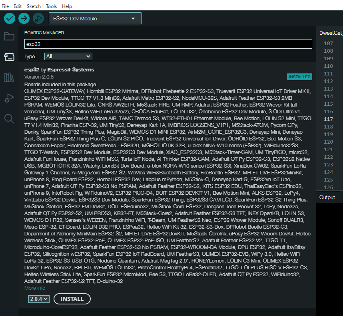This screenshot has width=343, height=316.
Task: Open the Debug panel sidebar icon
Action: (x=9, y=98)
